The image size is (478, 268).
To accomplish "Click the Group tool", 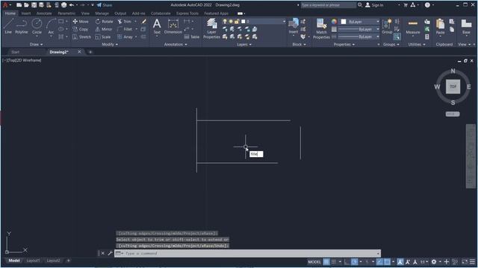I will [x=387, y=26].
